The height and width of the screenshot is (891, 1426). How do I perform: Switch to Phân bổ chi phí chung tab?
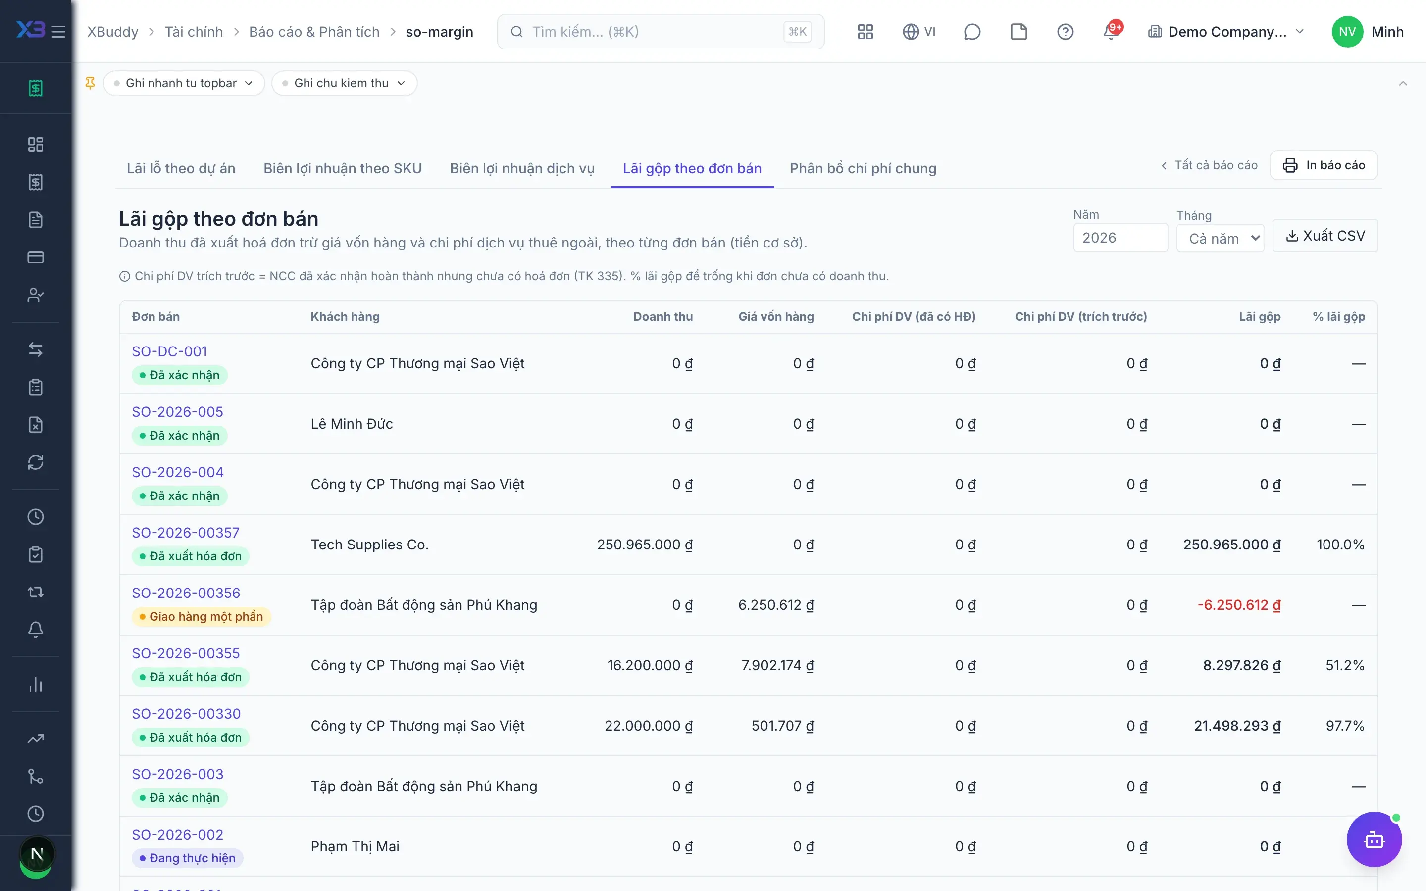[x=863, y=168]
